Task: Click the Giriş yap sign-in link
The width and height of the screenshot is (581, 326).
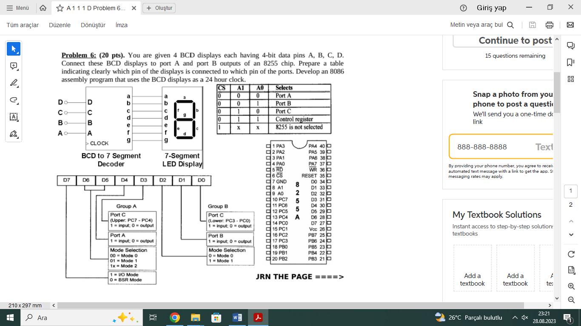Action: [x=491, y=8]
